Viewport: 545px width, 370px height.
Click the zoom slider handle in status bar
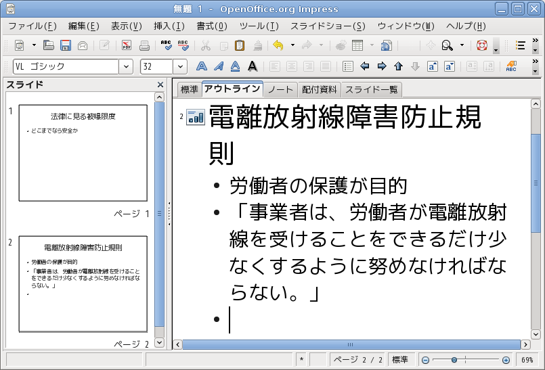[x=454, y=360]
